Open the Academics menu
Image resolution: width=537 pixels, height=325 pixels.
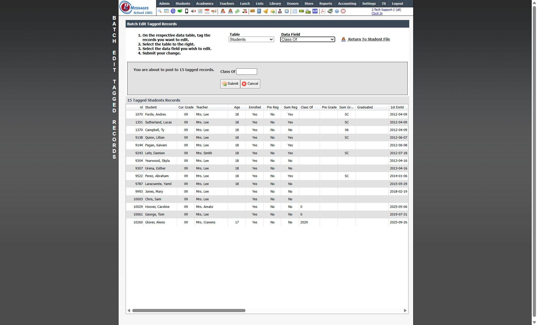tap(204, 4)
